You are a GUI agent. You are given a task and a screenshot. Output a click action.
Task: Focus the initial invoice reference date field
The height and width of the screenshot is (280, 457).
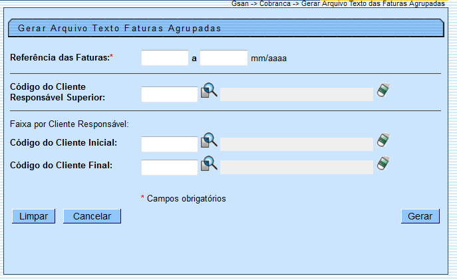[165, 58]
